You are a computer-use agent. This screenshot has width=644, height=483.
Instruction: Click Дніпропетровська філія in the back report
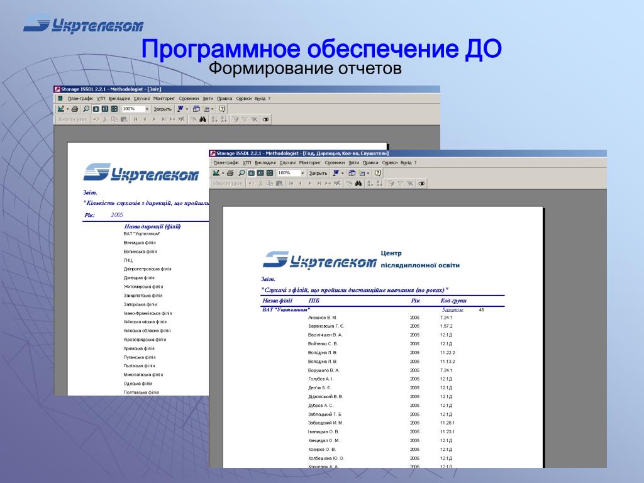coord(147,269)
